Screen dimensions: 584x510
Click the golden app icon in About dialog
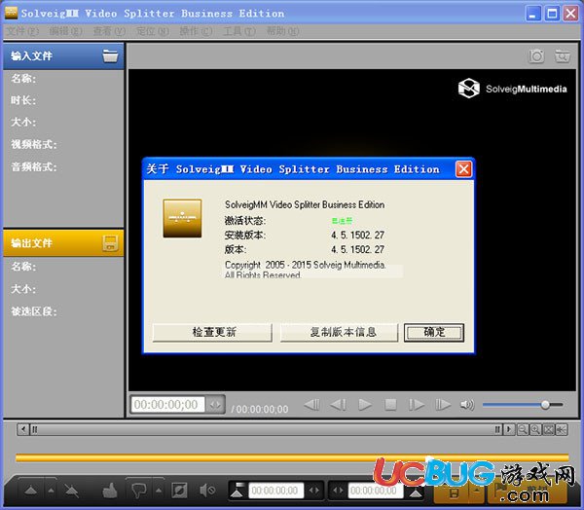click(x=182, y=218)
